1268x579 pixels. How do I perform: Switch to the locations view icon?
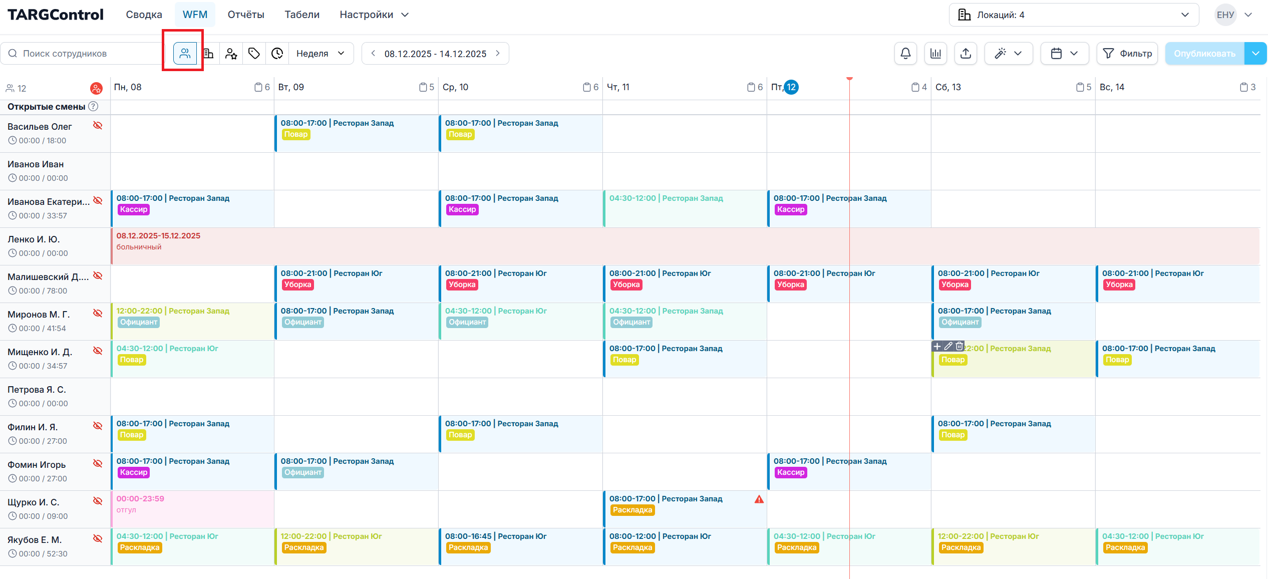pos(208,54)
